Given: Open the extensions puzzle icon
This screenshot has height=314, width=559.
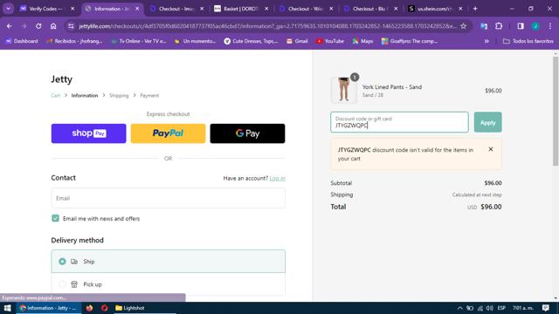Looking at the screenshot, I should tap(499, 26).
